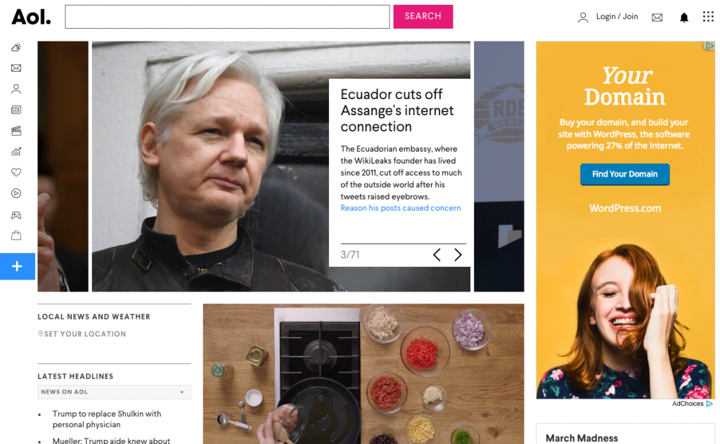The height and width of the screenshot is (444, 720).
Task: Click the pink Search button
Action: pos(423,17)
